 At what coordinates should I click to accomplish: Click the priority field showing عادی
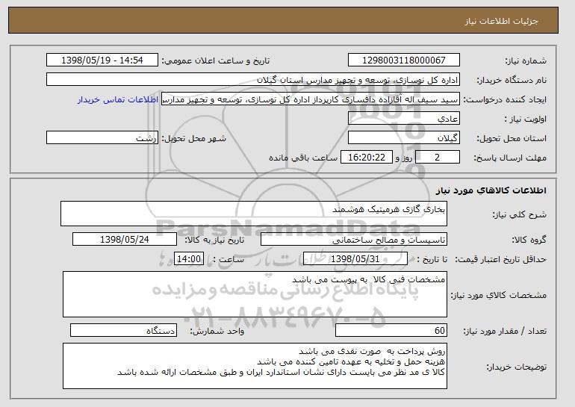coord(404,119)
